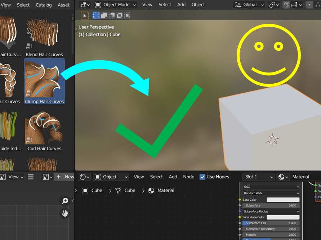The image size is (321, 240).
Task: Click the material browse sphere icon next to Slot 1
Action: 283,177
